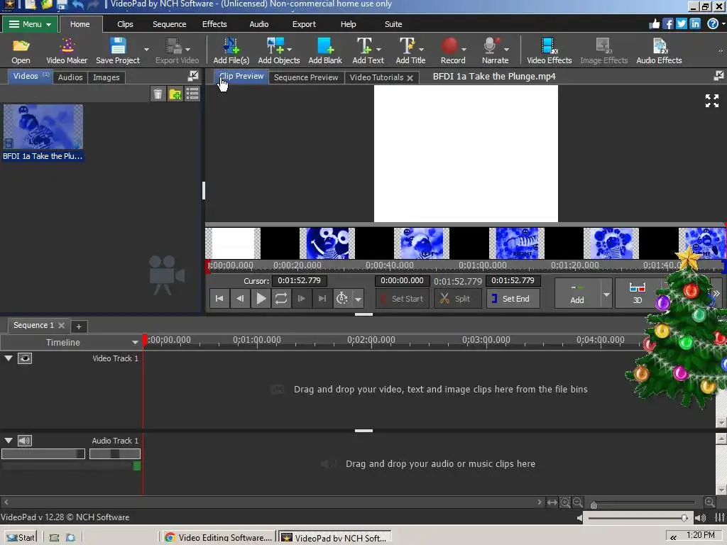Jump to clip start in preview
This screenshot has height=545, width=727.
[219, 299]
